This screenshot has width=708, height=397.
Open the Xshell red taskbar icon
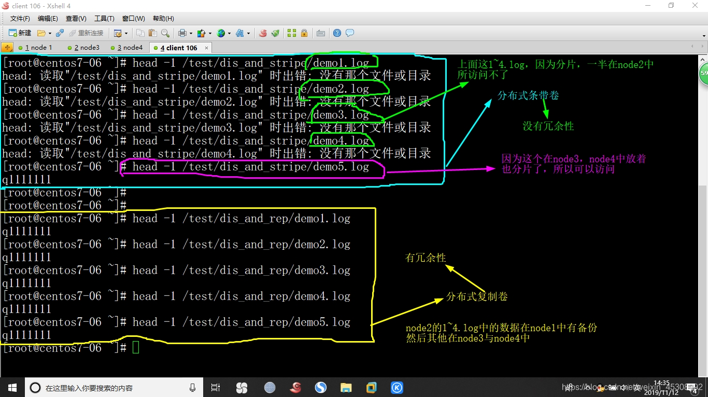coord(295,387)
